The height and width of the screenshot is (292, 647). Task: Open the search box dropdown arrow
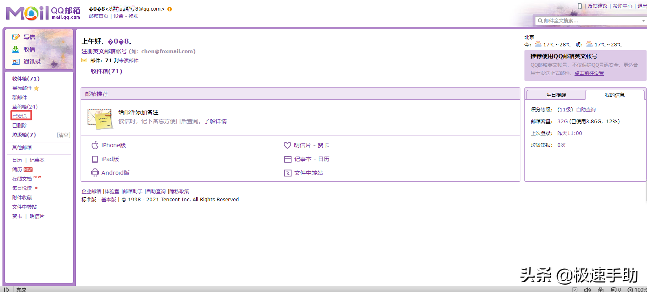point(643,21)
